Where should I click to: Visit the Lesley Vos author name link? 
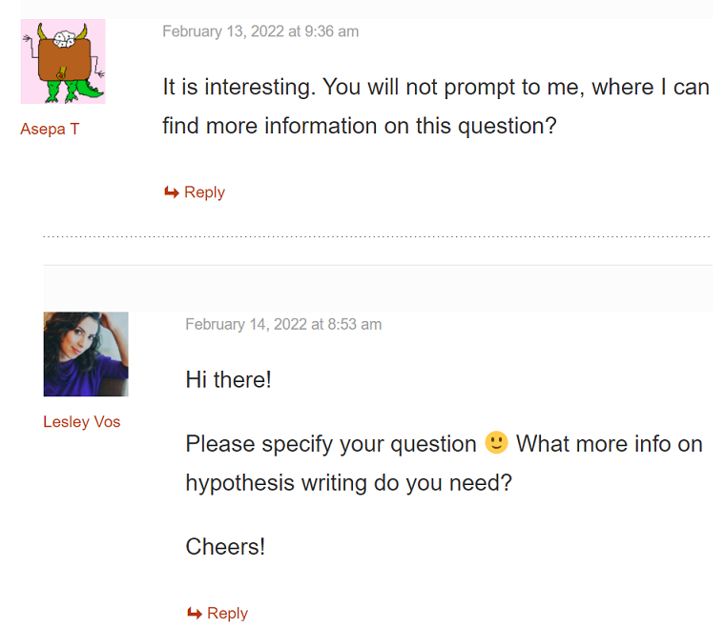tap(82, 421)
